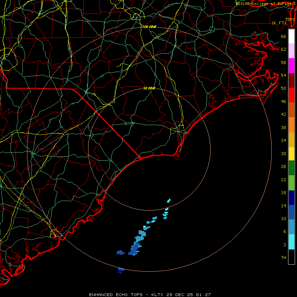
Task: Click legend value '22'
Action: pyautogui.click(x=283, y=180)
